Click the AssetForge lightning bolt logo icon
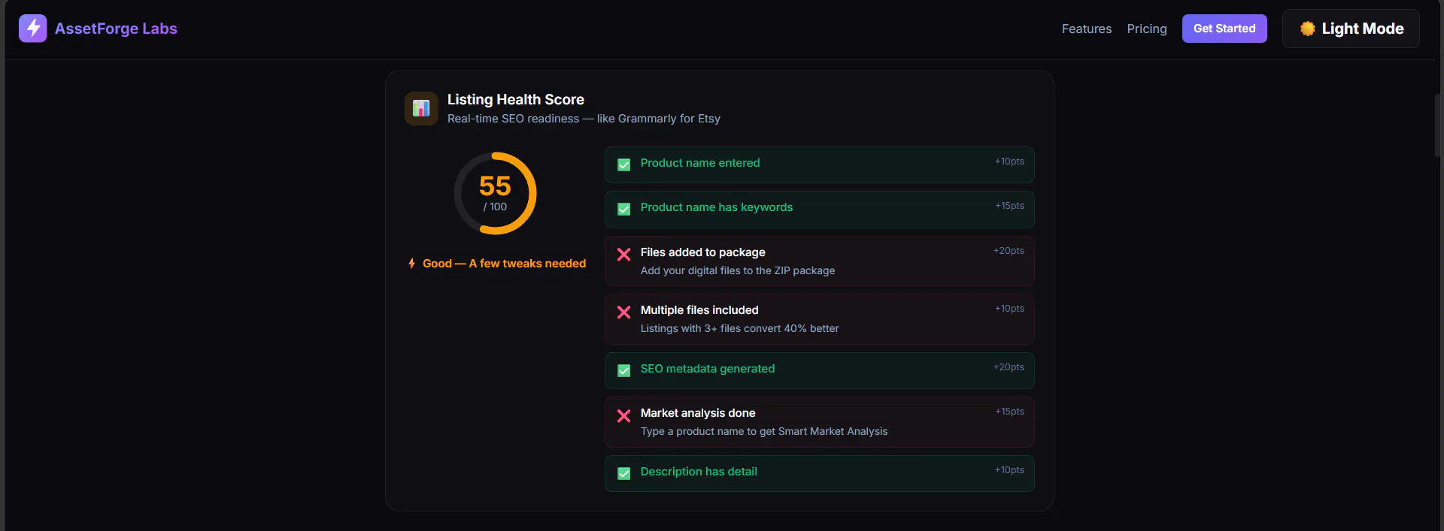1444x531 pixels. pyautogui.click(x=32, y=29)
